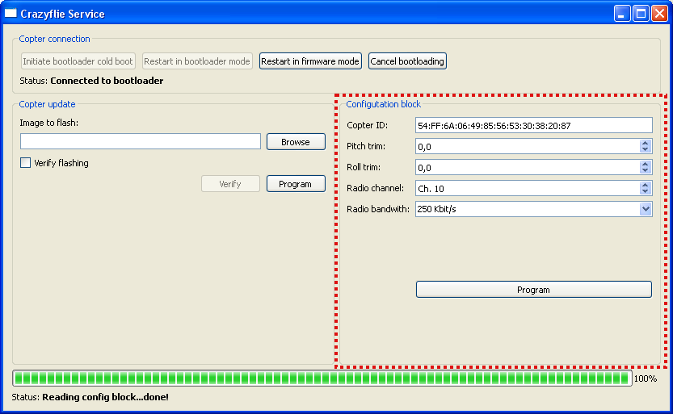Maximize the Crazyflie Service window
This screenshot has height=414, width=673.
tap(641, 14)
